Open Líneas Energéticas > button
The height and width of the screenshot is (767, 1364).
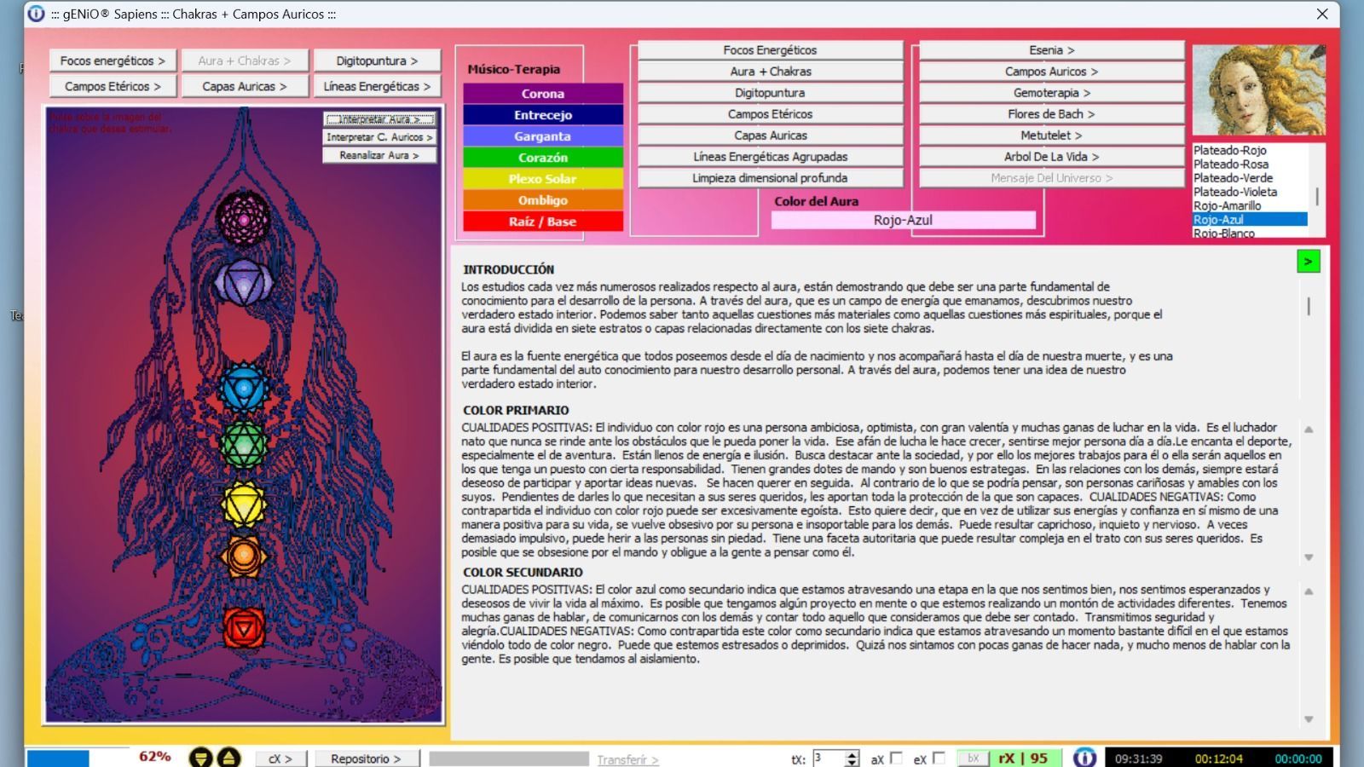point(377,86)
